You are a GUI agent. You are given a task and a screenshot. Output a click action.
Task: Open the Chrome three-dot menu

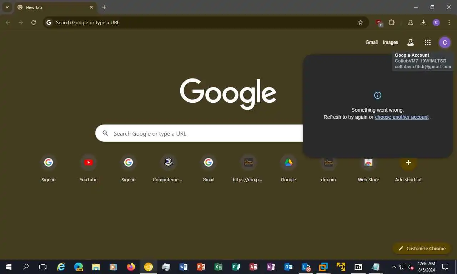pyautogui.click(x=449, y=22)
